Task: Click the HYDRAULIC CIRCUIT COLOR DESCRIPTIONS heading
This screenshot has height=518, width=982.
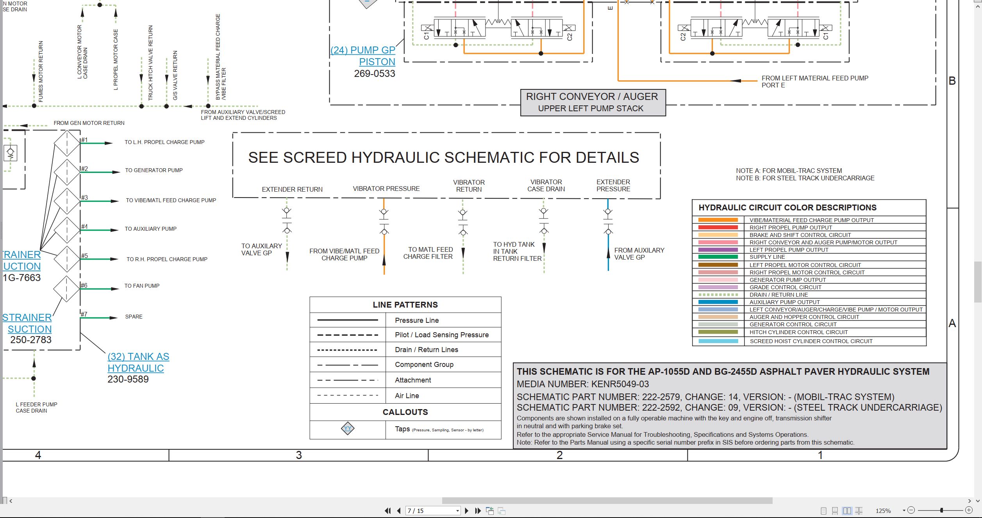Action: pyautogui.click(x=787, y=208)
